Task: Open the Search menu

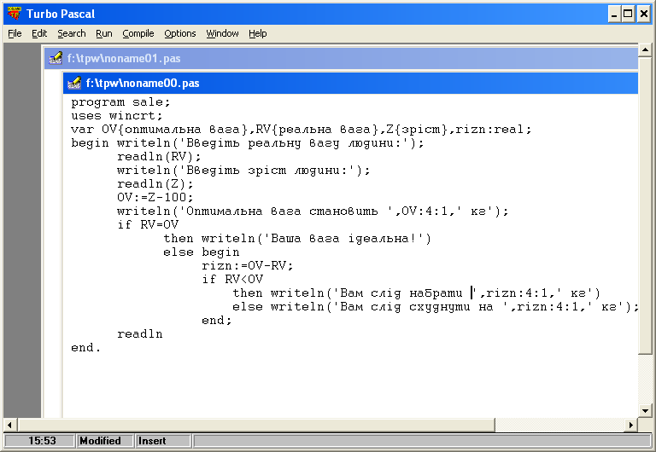Action: (x=72, y=33)
